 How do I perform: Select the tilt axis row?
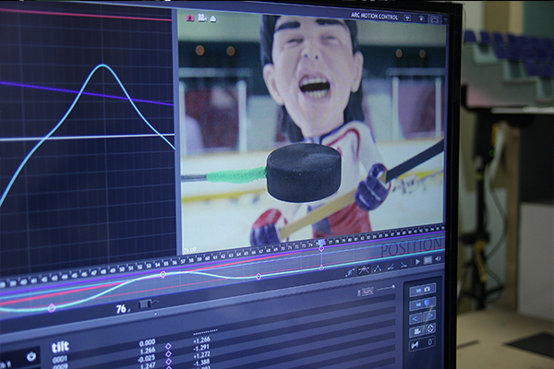click(x=60, y=345)
